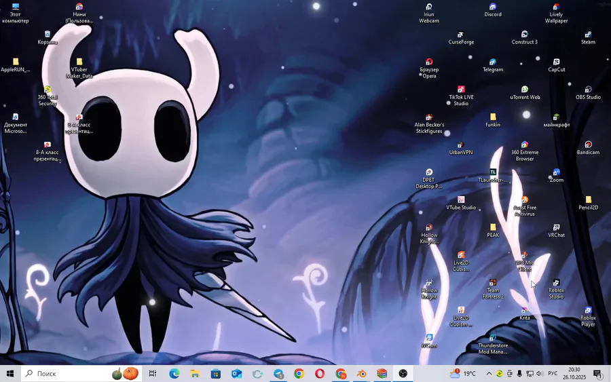Viewport: 611px width, 382px height.
Task: Select the VTuber Maker_Data folder
Action: (79, 68)
